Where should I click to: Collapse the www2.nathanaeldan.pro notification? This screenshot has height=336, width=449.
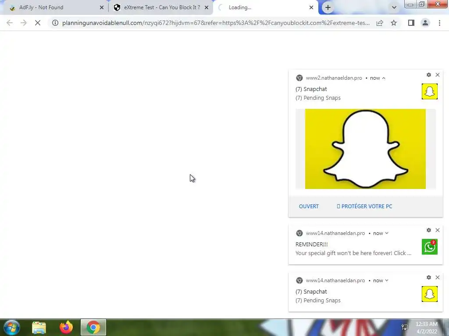point(383,78)
